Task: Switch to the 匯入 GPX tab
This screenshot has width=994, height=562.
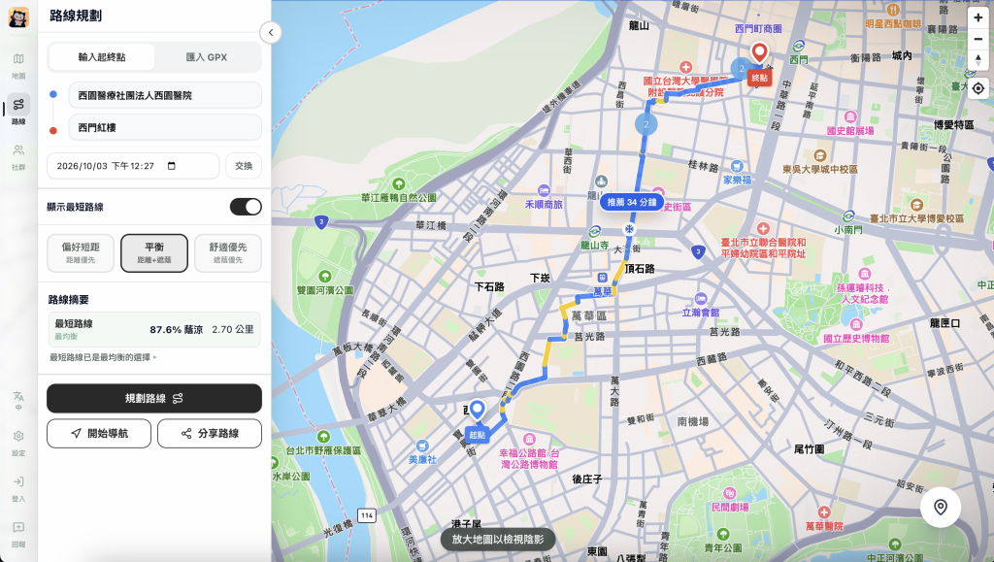Action: (207, 57)
